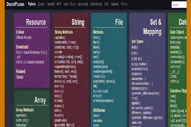Viewport: 191px width, 127px height.
Task: Select the 'x in s' entry
Action: point(134,53)
